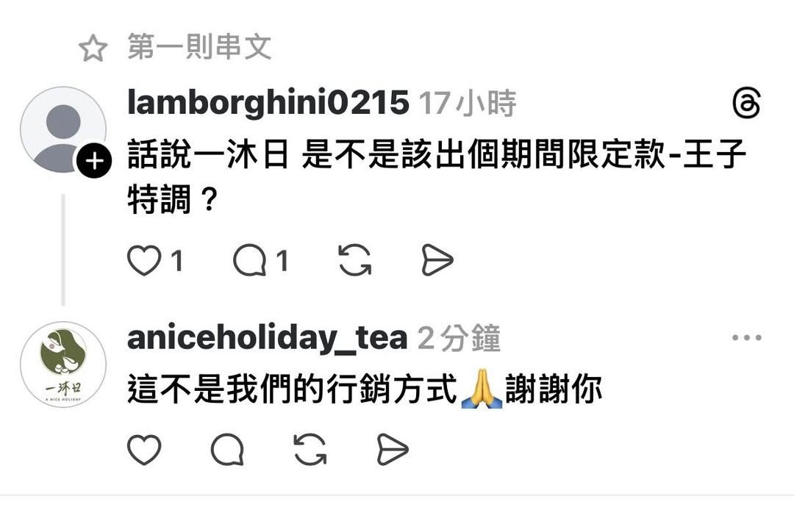
Task: Like the aniceholiday_tea reply
Action: [x=144, y=449]
